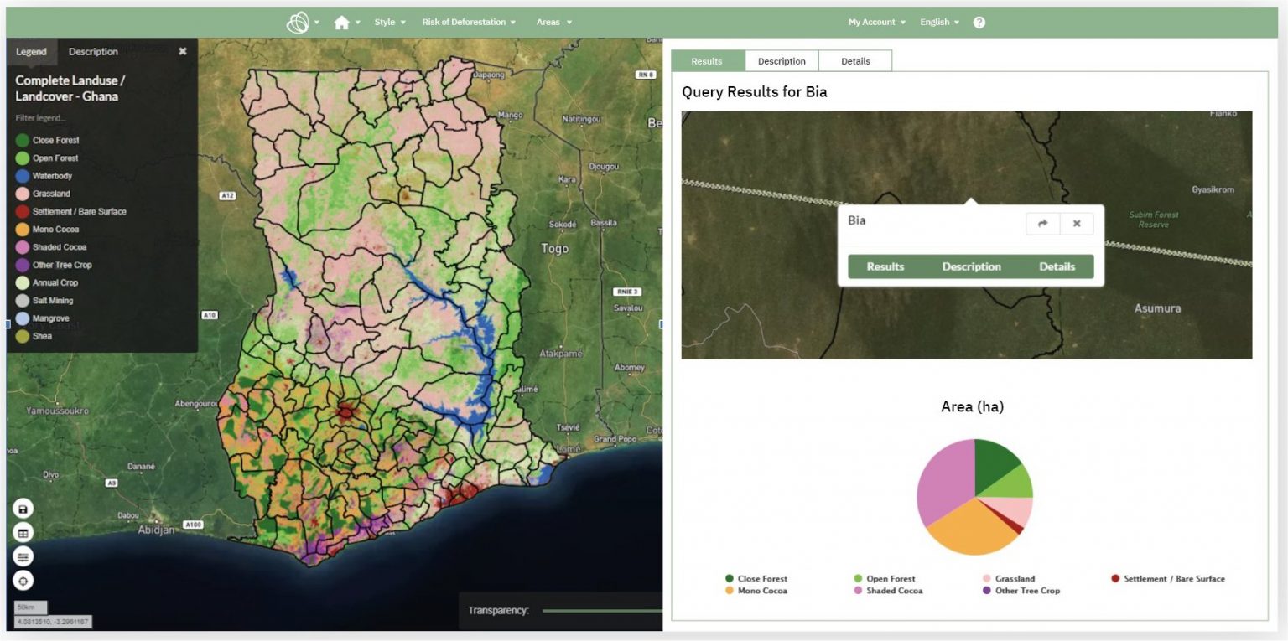Screen dimensions: 1288x641
Task: Toggle Close Forest in pie chart legend
Action: point(756,579)
